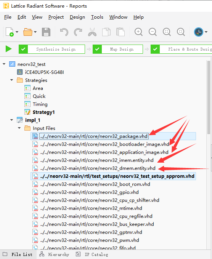This screenshot has height=259, width=212.
Task: Click the Strategies folder icon
Action: point(20,80)
